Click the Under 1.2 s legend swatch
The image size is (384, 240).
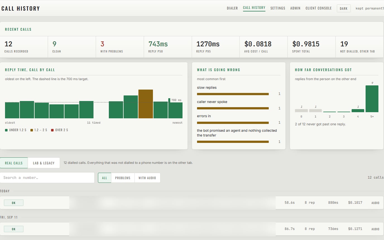pyautogui.click(x=6, y=130)
